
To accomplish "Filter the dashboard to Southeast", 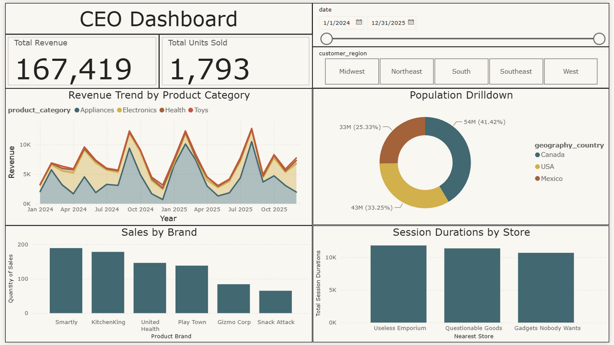I will tap(516, 71).
